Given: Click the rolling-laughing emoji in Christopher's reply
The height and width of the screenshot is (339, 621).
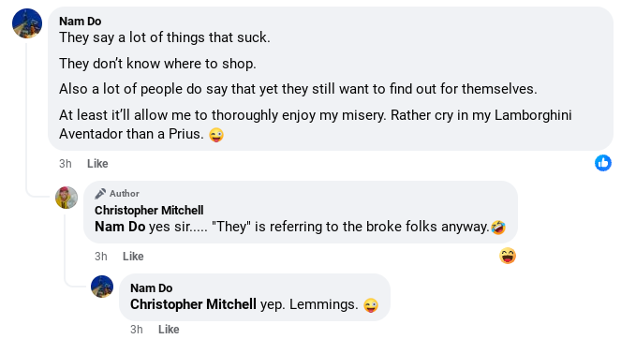Looking at the screenshot, I should click(498, 228).
